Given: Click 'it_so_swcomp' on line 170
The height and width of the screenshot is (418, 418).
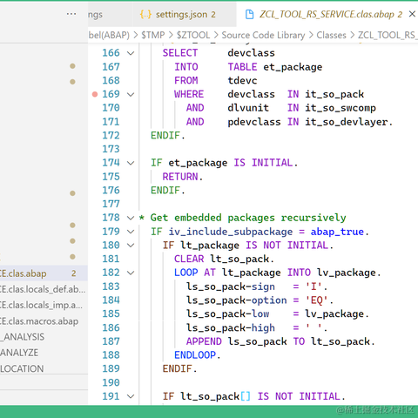Looking at the screenshot, I should (x=340, y=108).
